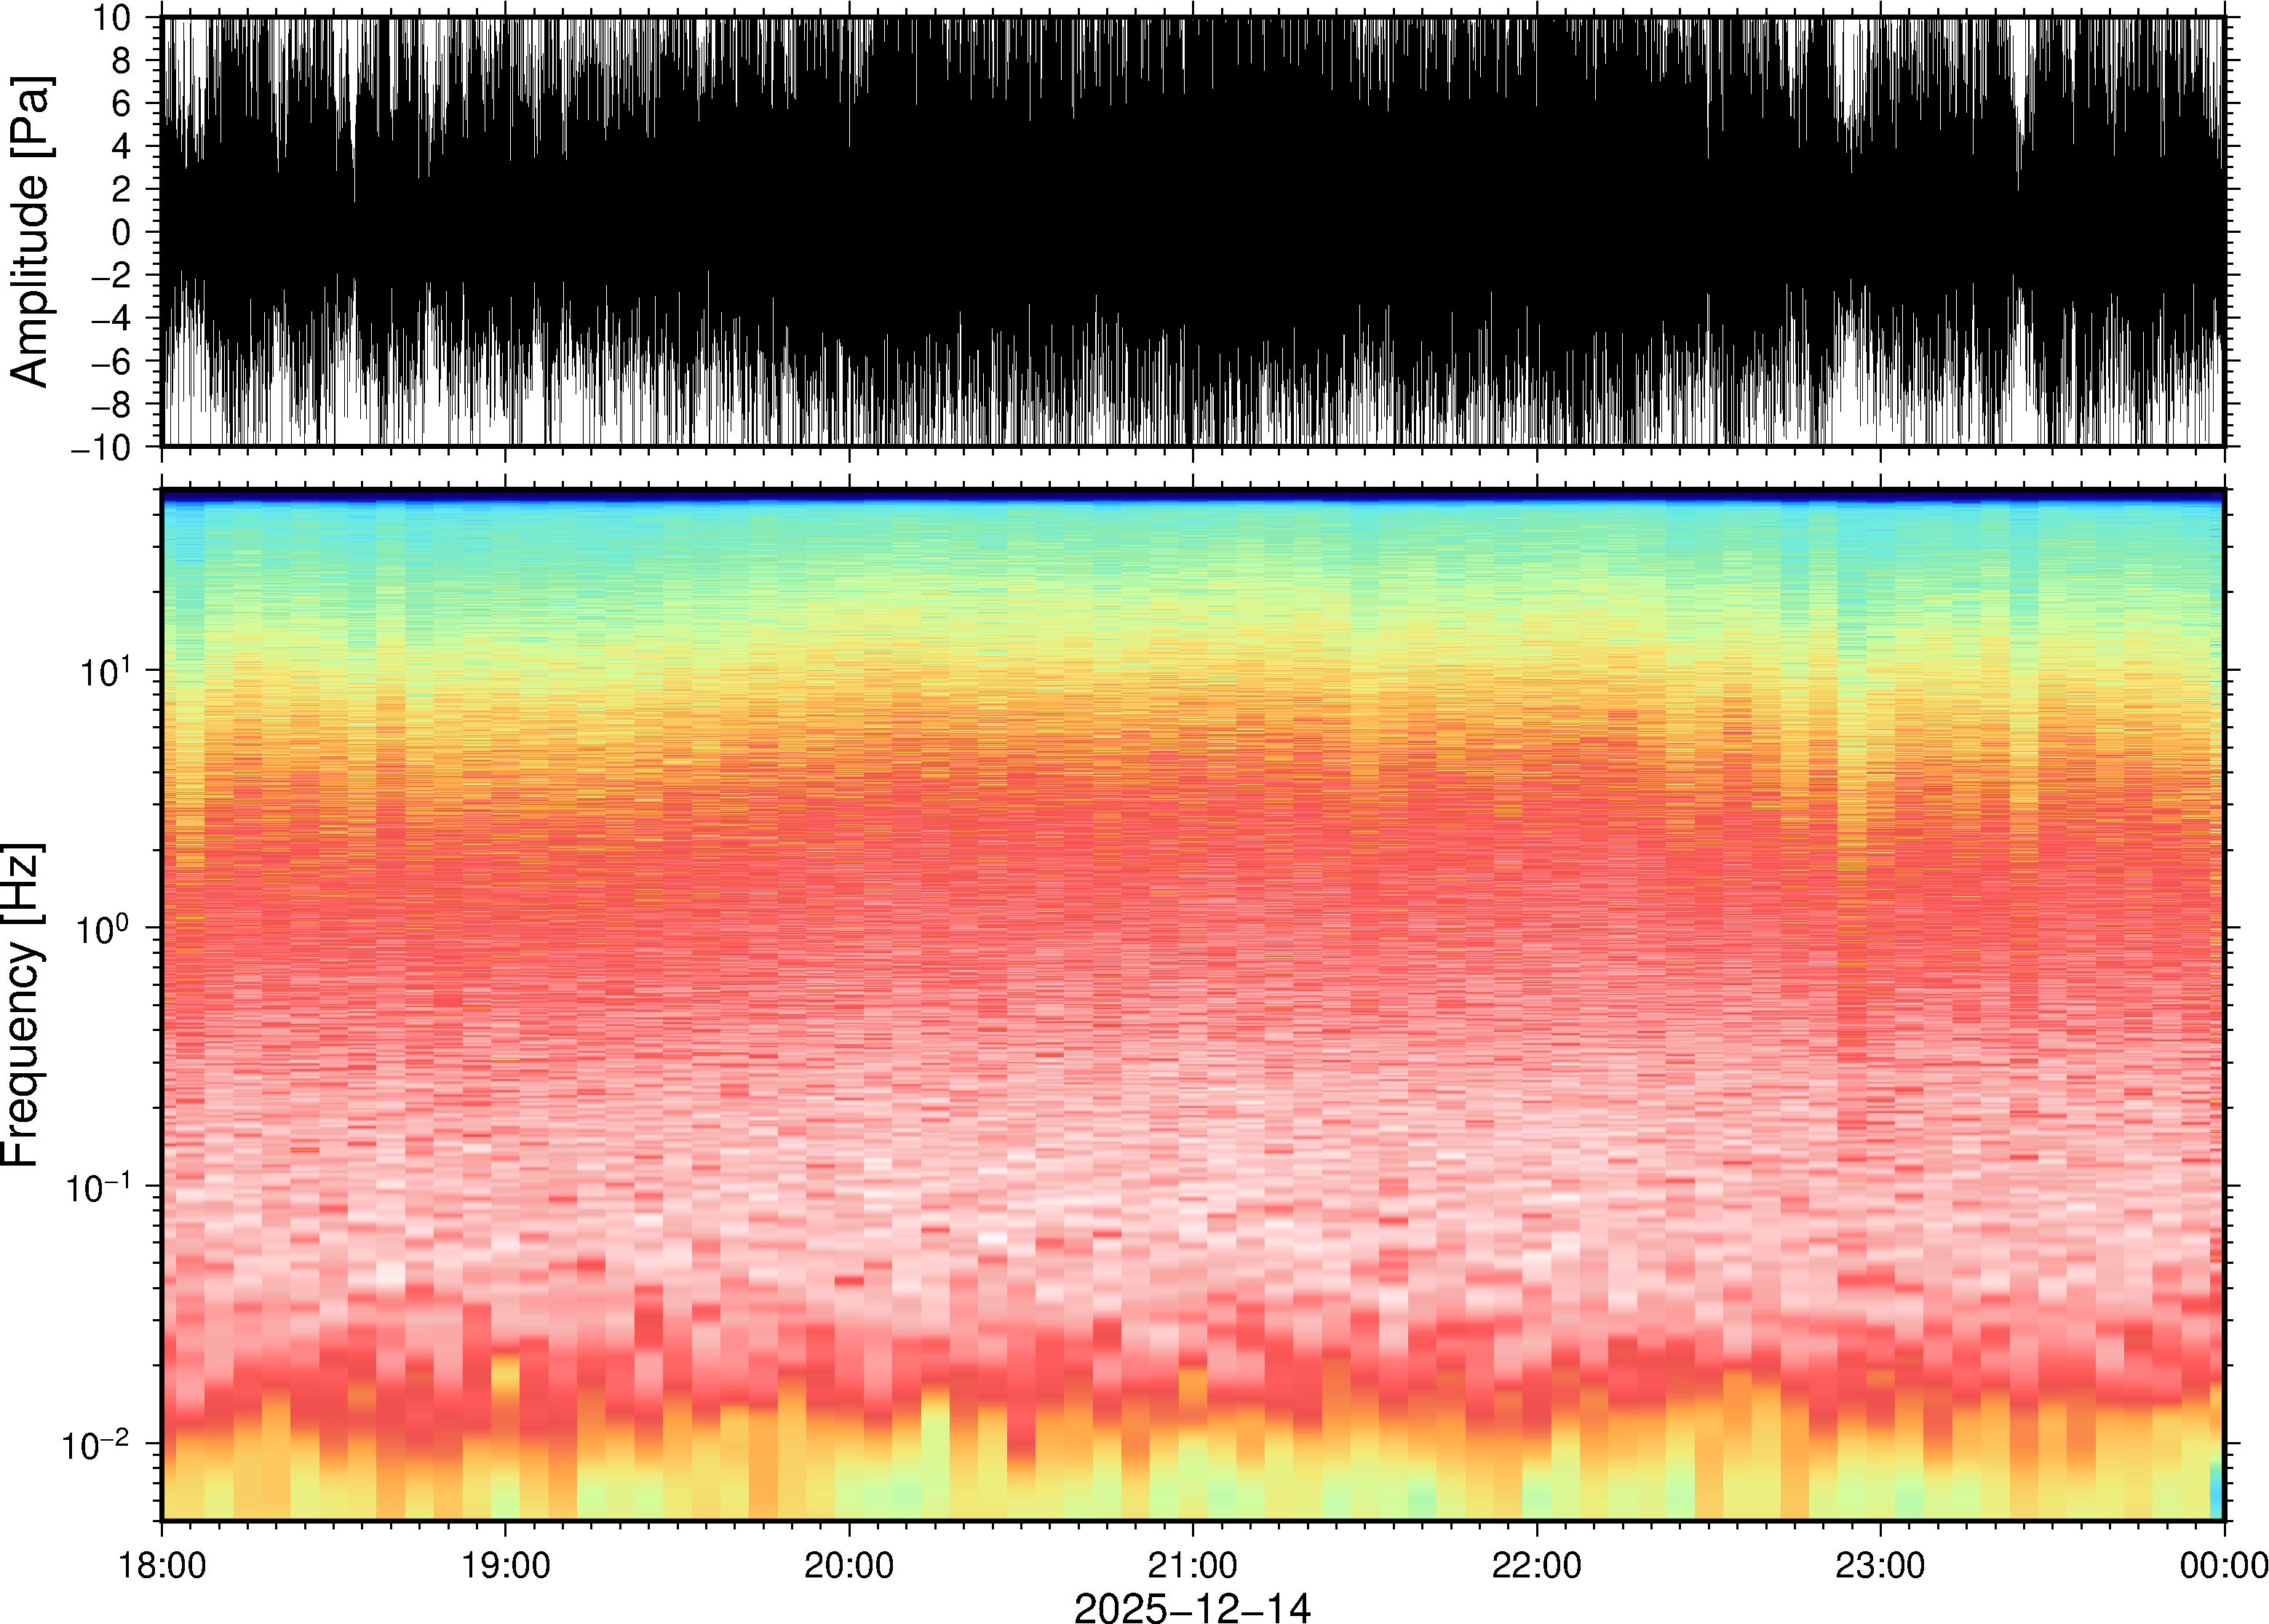Screen dimensions: 2269x1624
Task: Click the 2025-12-14 date label
Action: tap(1192, 1607)
